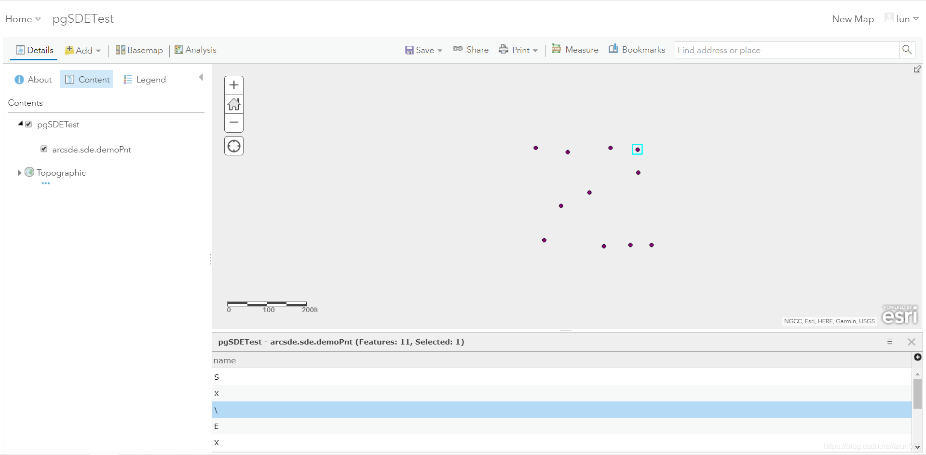Select table row with E
The height and width of the screenshot is (455, 926).
562,426
